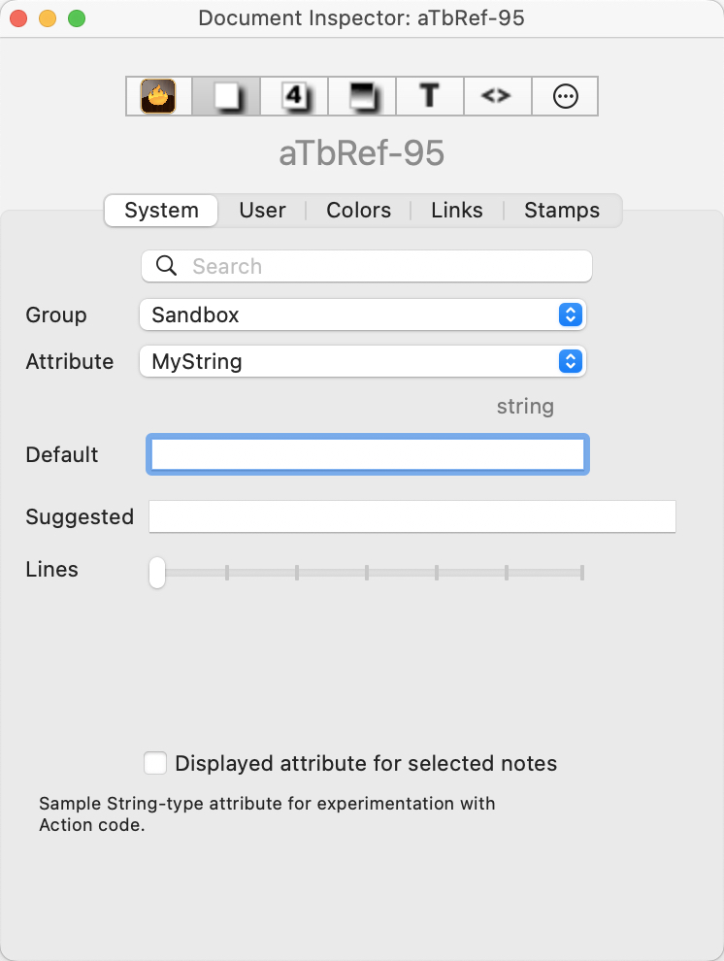
Task: Switch to the User tab
Action: click(x=262, y=211)
